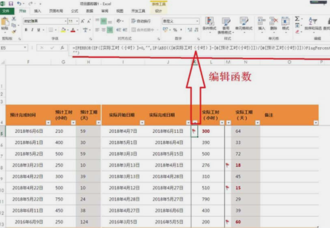
Task: Click the Delete cells icon
Action: (x=274, y=21)
